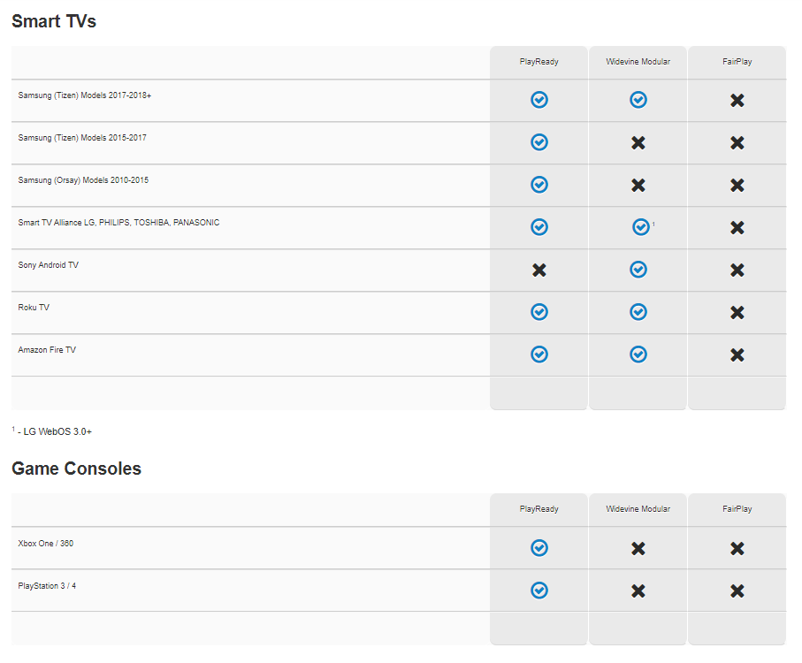Click Widevine Modular header in Game Consoles table
The image size is (802, 663).
coord(638,508)
